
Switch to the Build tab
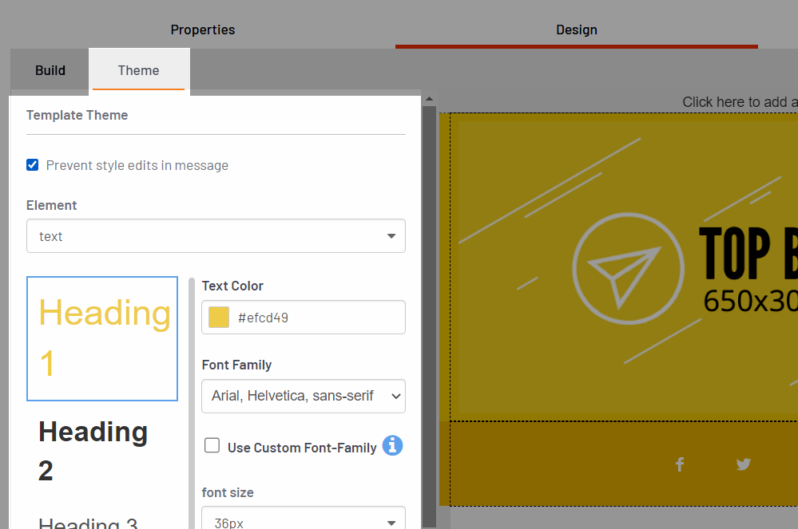50,70
